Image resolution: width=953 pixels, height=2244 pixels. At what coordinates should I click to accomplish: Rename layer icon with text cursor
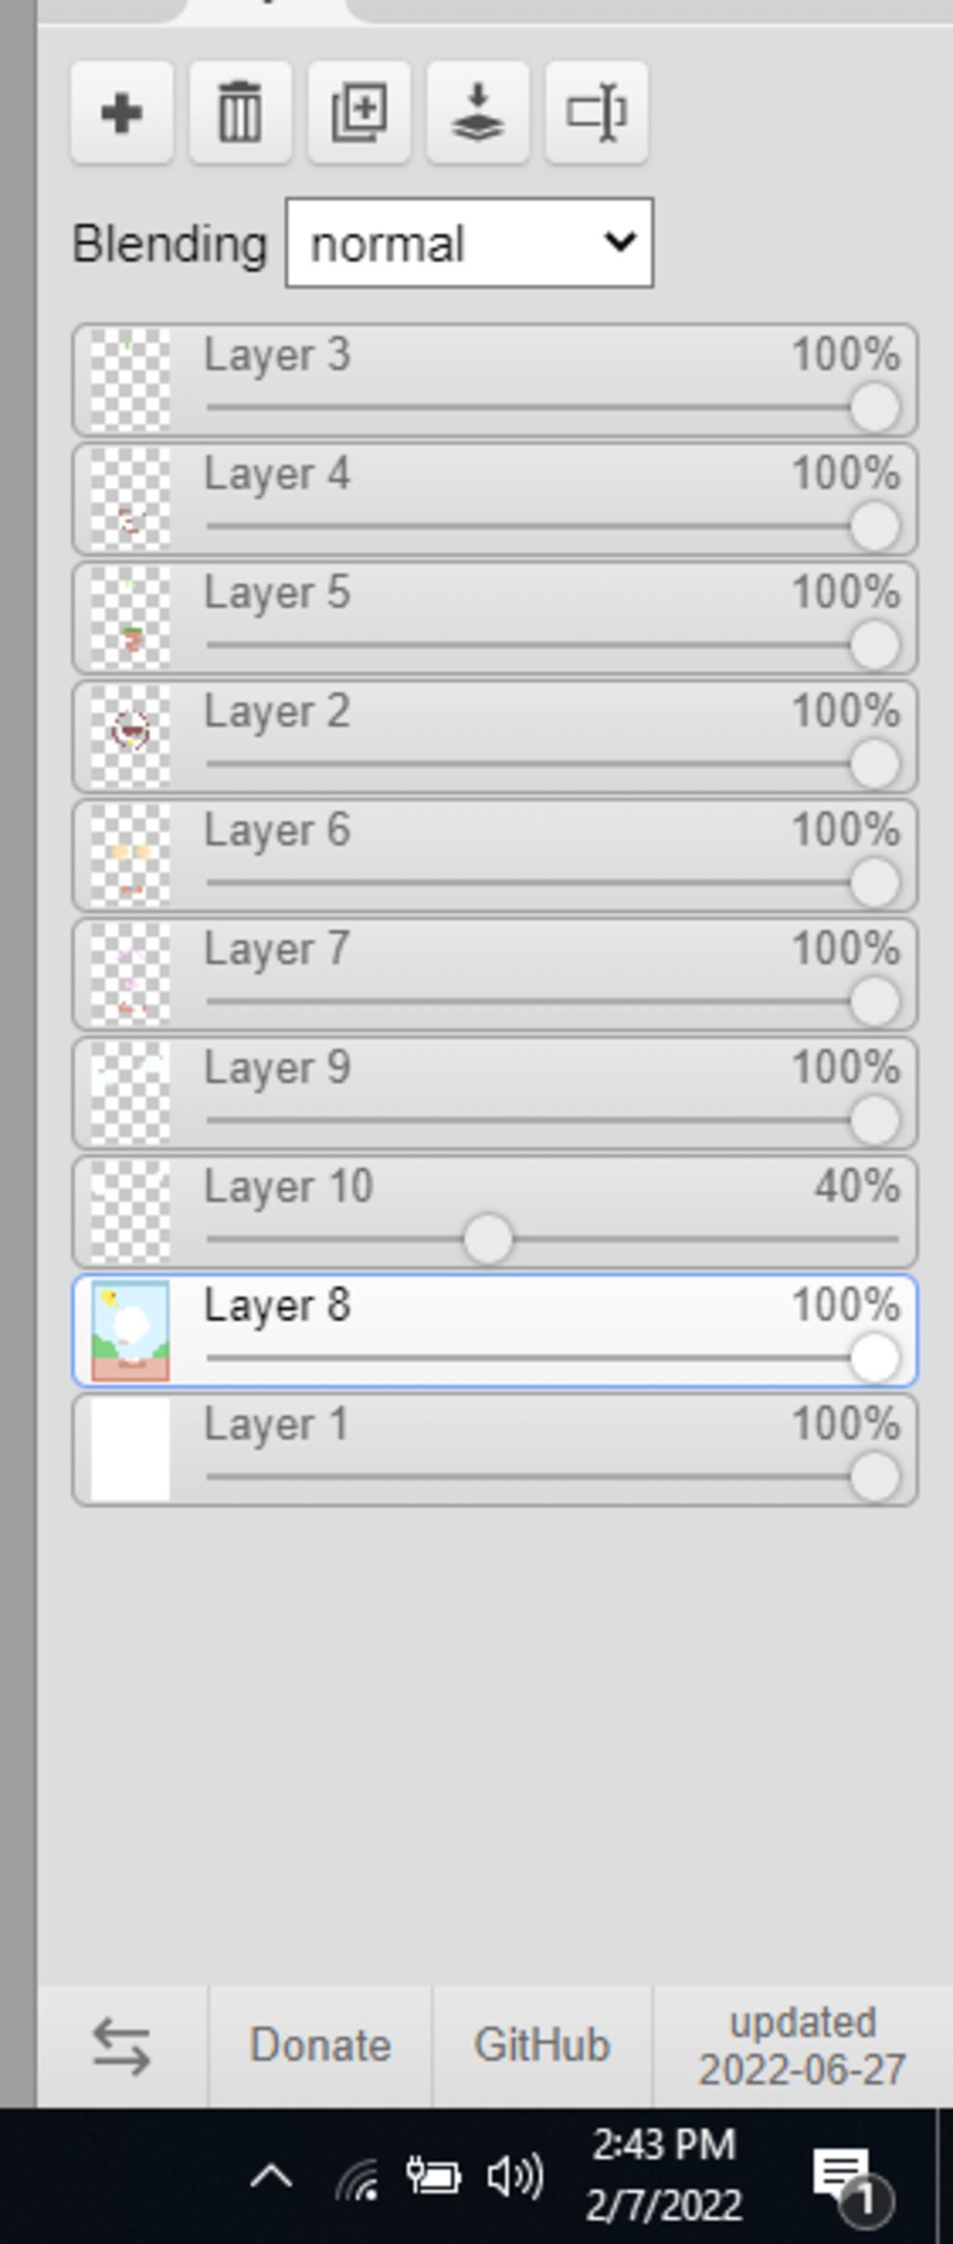(597, 113)
